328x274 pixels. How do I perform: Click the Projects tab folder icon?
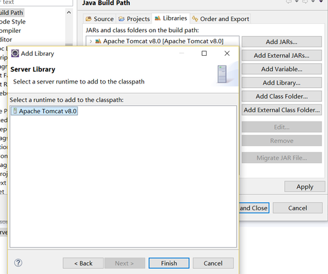(121, 19)
